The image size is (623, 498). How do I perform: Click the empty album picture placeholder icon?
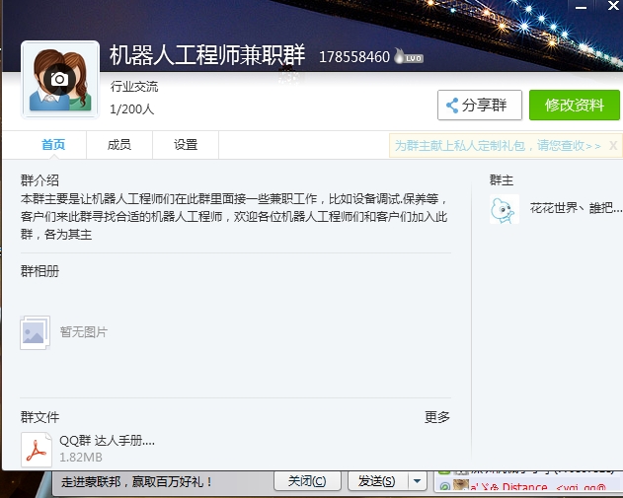tap(36, 332)
